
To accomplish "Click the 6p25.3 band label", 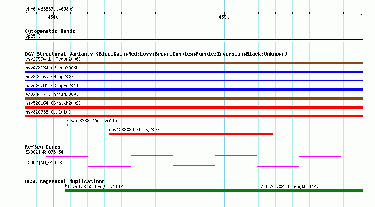I will tap(33, 36).
